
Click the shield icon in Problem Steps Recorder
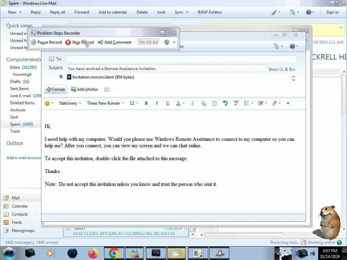click(x=167, y=42)
